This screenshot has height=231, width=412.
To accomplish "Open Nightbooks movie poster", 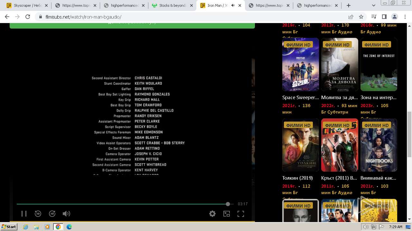I will point(379,145).
